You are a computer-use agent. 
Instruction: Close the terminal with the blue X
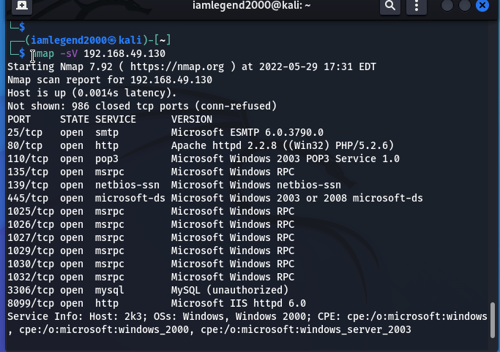[x=482, y=6]
